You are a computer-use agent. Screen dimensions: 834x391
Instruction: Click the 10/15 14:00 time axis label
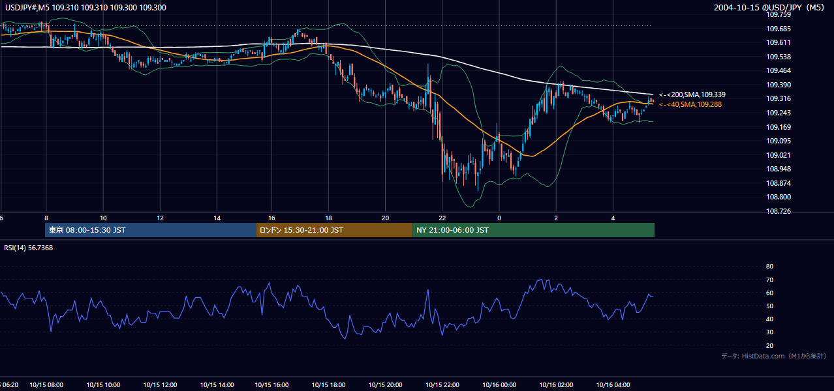point(217,385)
